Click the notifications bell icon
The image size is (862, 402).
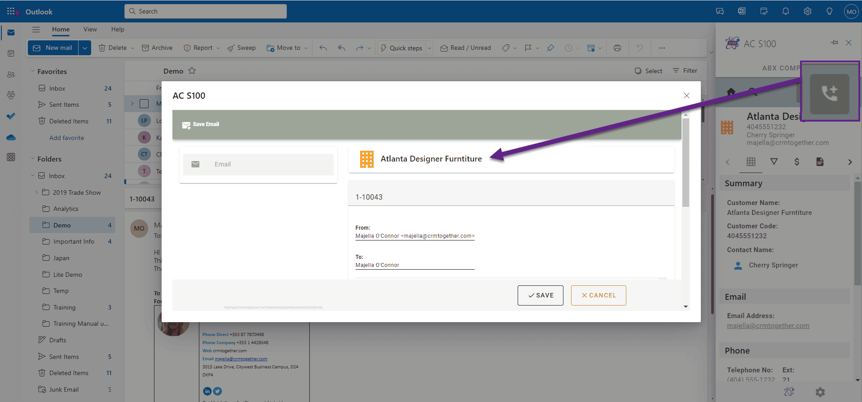785,12
